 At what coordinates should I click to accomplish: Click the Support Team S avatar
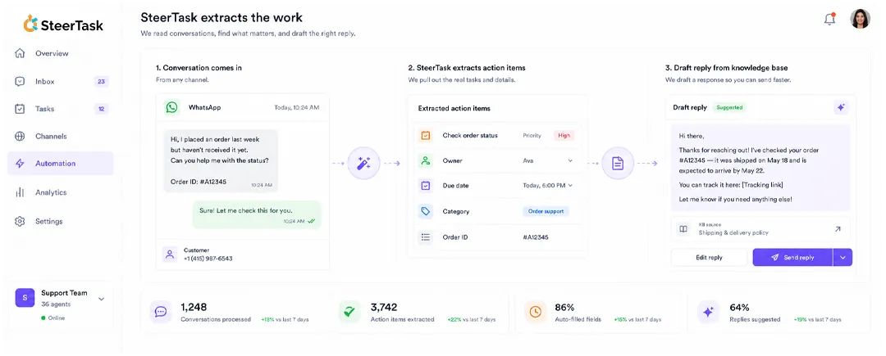pyautogui.click(x=25, y=297)
